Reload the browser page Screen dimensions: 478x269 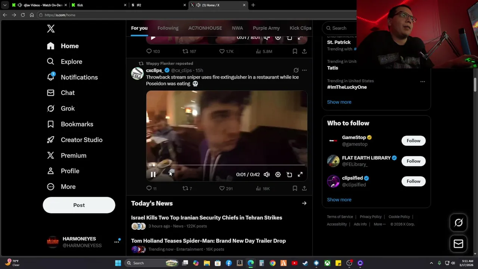point(23,15)
